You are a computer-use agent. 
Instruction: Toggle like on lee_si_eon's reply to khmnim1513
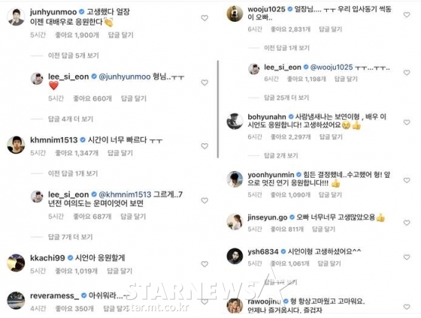click(x=204, y=200)
